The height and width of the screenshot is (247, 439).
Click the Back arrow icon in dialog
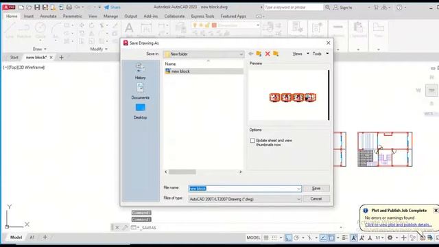(x=251, y=54)
